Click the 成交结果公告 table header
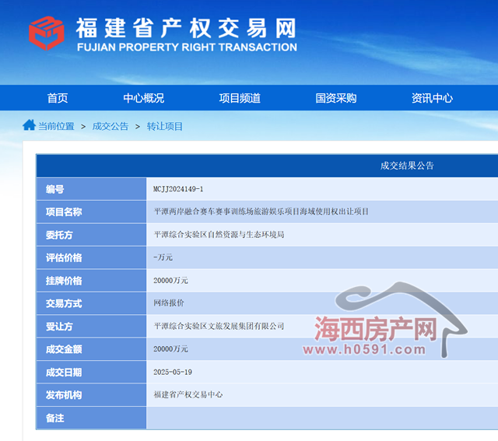This screenshot has width=498, height=441. (x=407, y=166)
